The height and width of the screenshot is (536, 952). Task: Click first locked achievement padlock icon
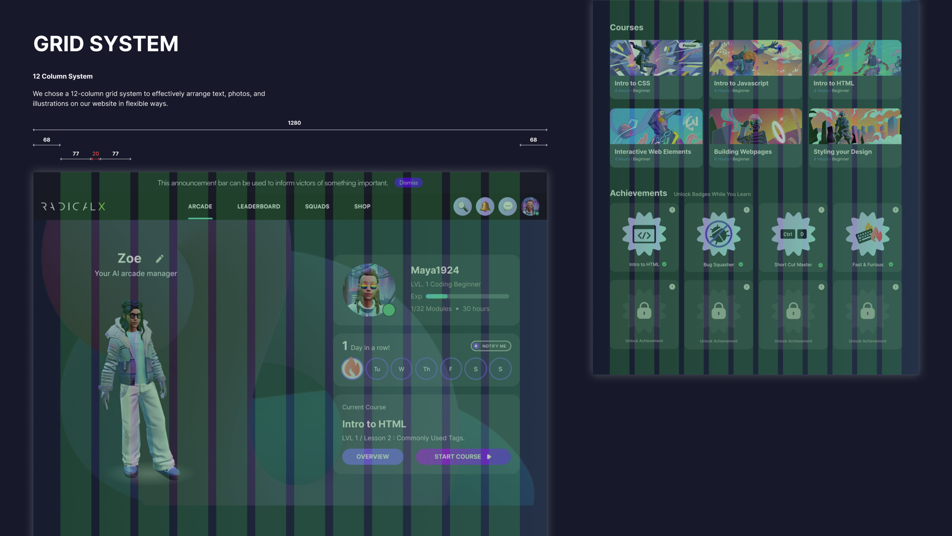[x=644, y=311]
